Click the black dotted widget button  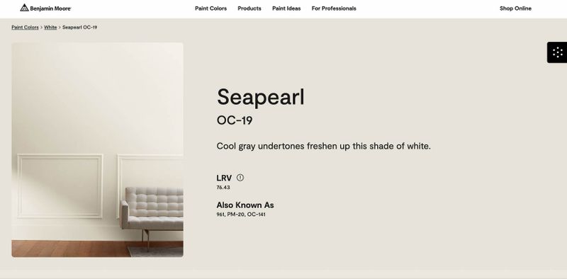tap(557, 52)
